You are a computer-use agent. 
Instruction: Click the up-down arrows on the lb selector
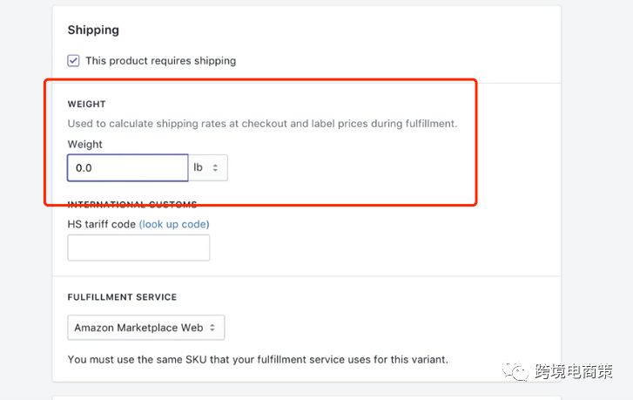point(216,167)
